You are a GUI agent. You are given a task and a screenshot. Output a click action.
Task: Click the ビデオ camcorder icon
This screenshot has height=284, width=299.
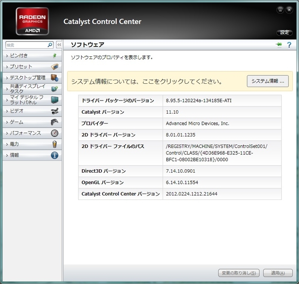pos(55,111)
